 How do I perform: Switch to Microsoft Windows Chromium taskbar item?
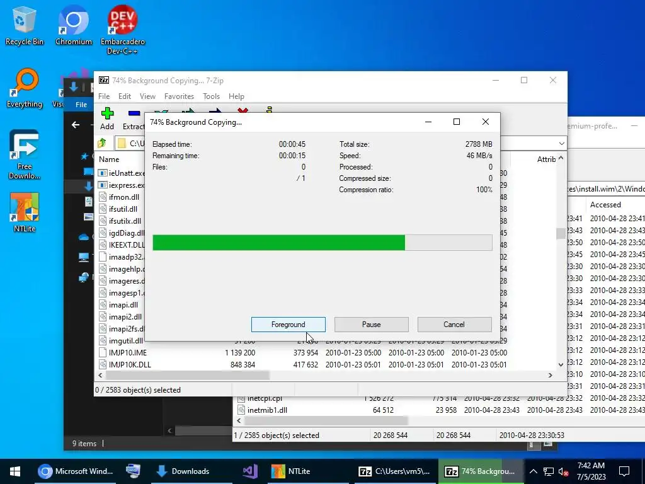click(76, 471)
